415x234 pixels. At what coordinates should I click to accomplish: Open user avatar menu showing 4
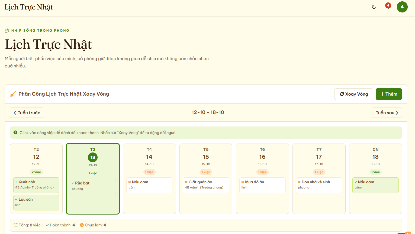402,7
